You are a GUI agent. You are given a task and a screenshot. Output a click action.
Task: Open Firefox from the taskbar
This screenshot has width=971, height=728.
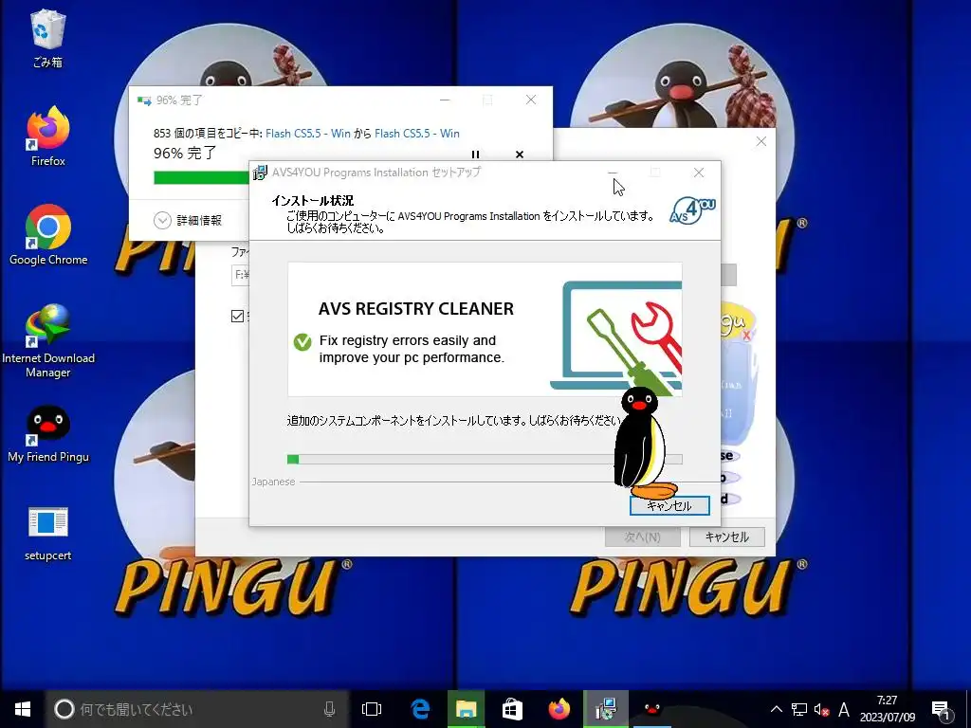point(559,709)
